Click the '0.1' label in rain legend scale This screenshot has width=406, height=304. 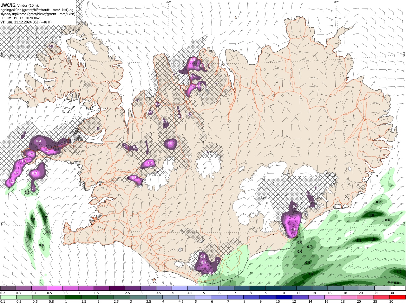coord(3,301)
